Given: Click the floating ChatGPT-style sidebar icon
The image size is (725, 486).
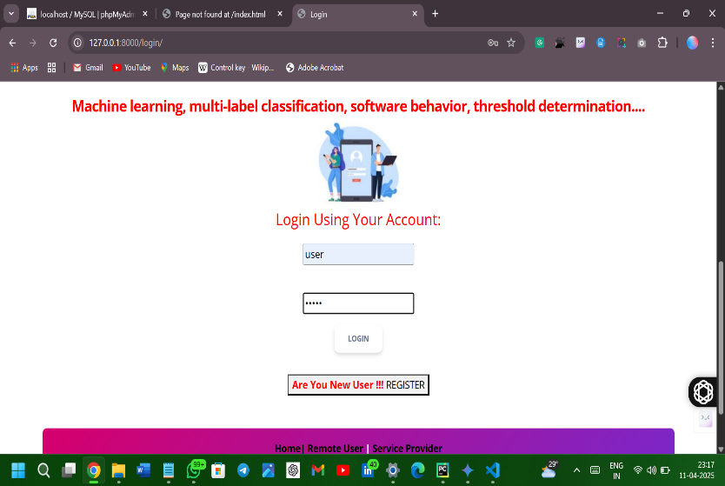Looking at the screenshot, I should tap(703, 392).
